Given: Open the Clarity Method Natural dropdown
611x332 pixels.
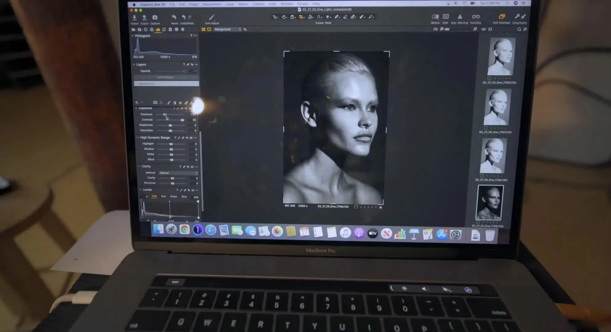Looking at the screenshot, I should (x=178, y=173).
